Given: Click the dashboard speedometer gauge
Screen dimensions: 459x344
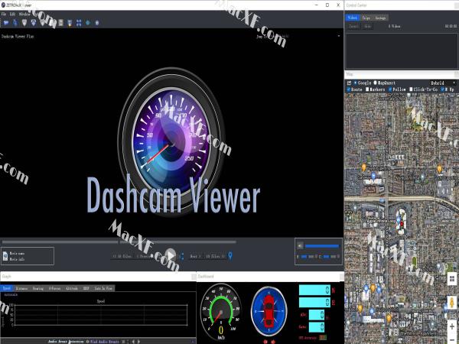Looking at the screenshot, I should 221,311.
